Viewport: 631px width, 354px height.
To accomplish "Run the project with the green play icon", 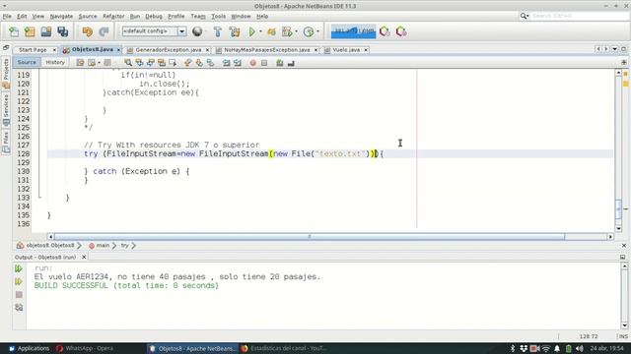I will (252, 31).
